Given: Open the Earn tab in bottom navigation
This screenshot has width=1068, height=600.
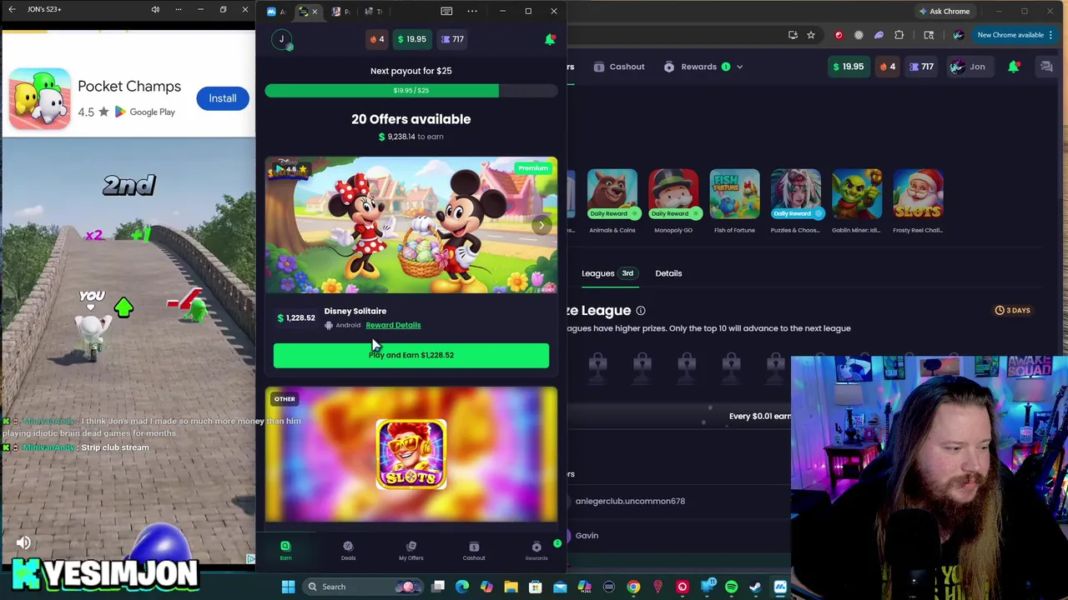Looking at the screenshot, I should (285, 550).
